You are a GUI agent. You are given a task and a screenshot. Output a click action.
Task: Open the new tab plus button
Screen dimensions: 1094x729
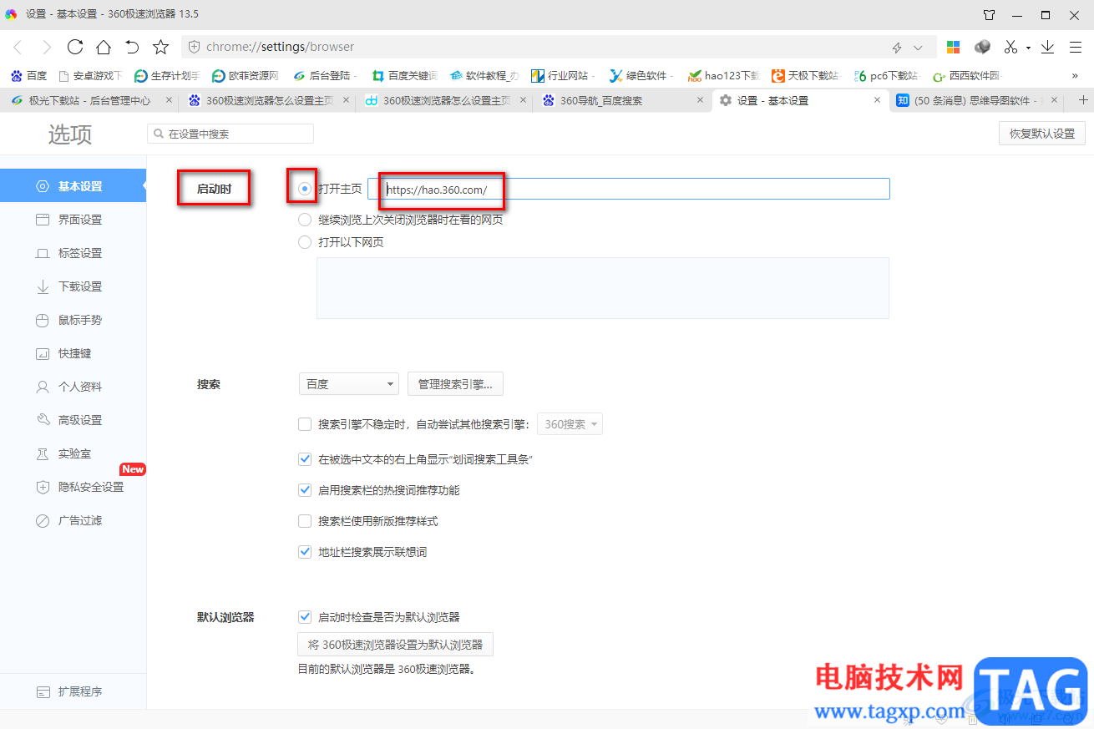1083,100
